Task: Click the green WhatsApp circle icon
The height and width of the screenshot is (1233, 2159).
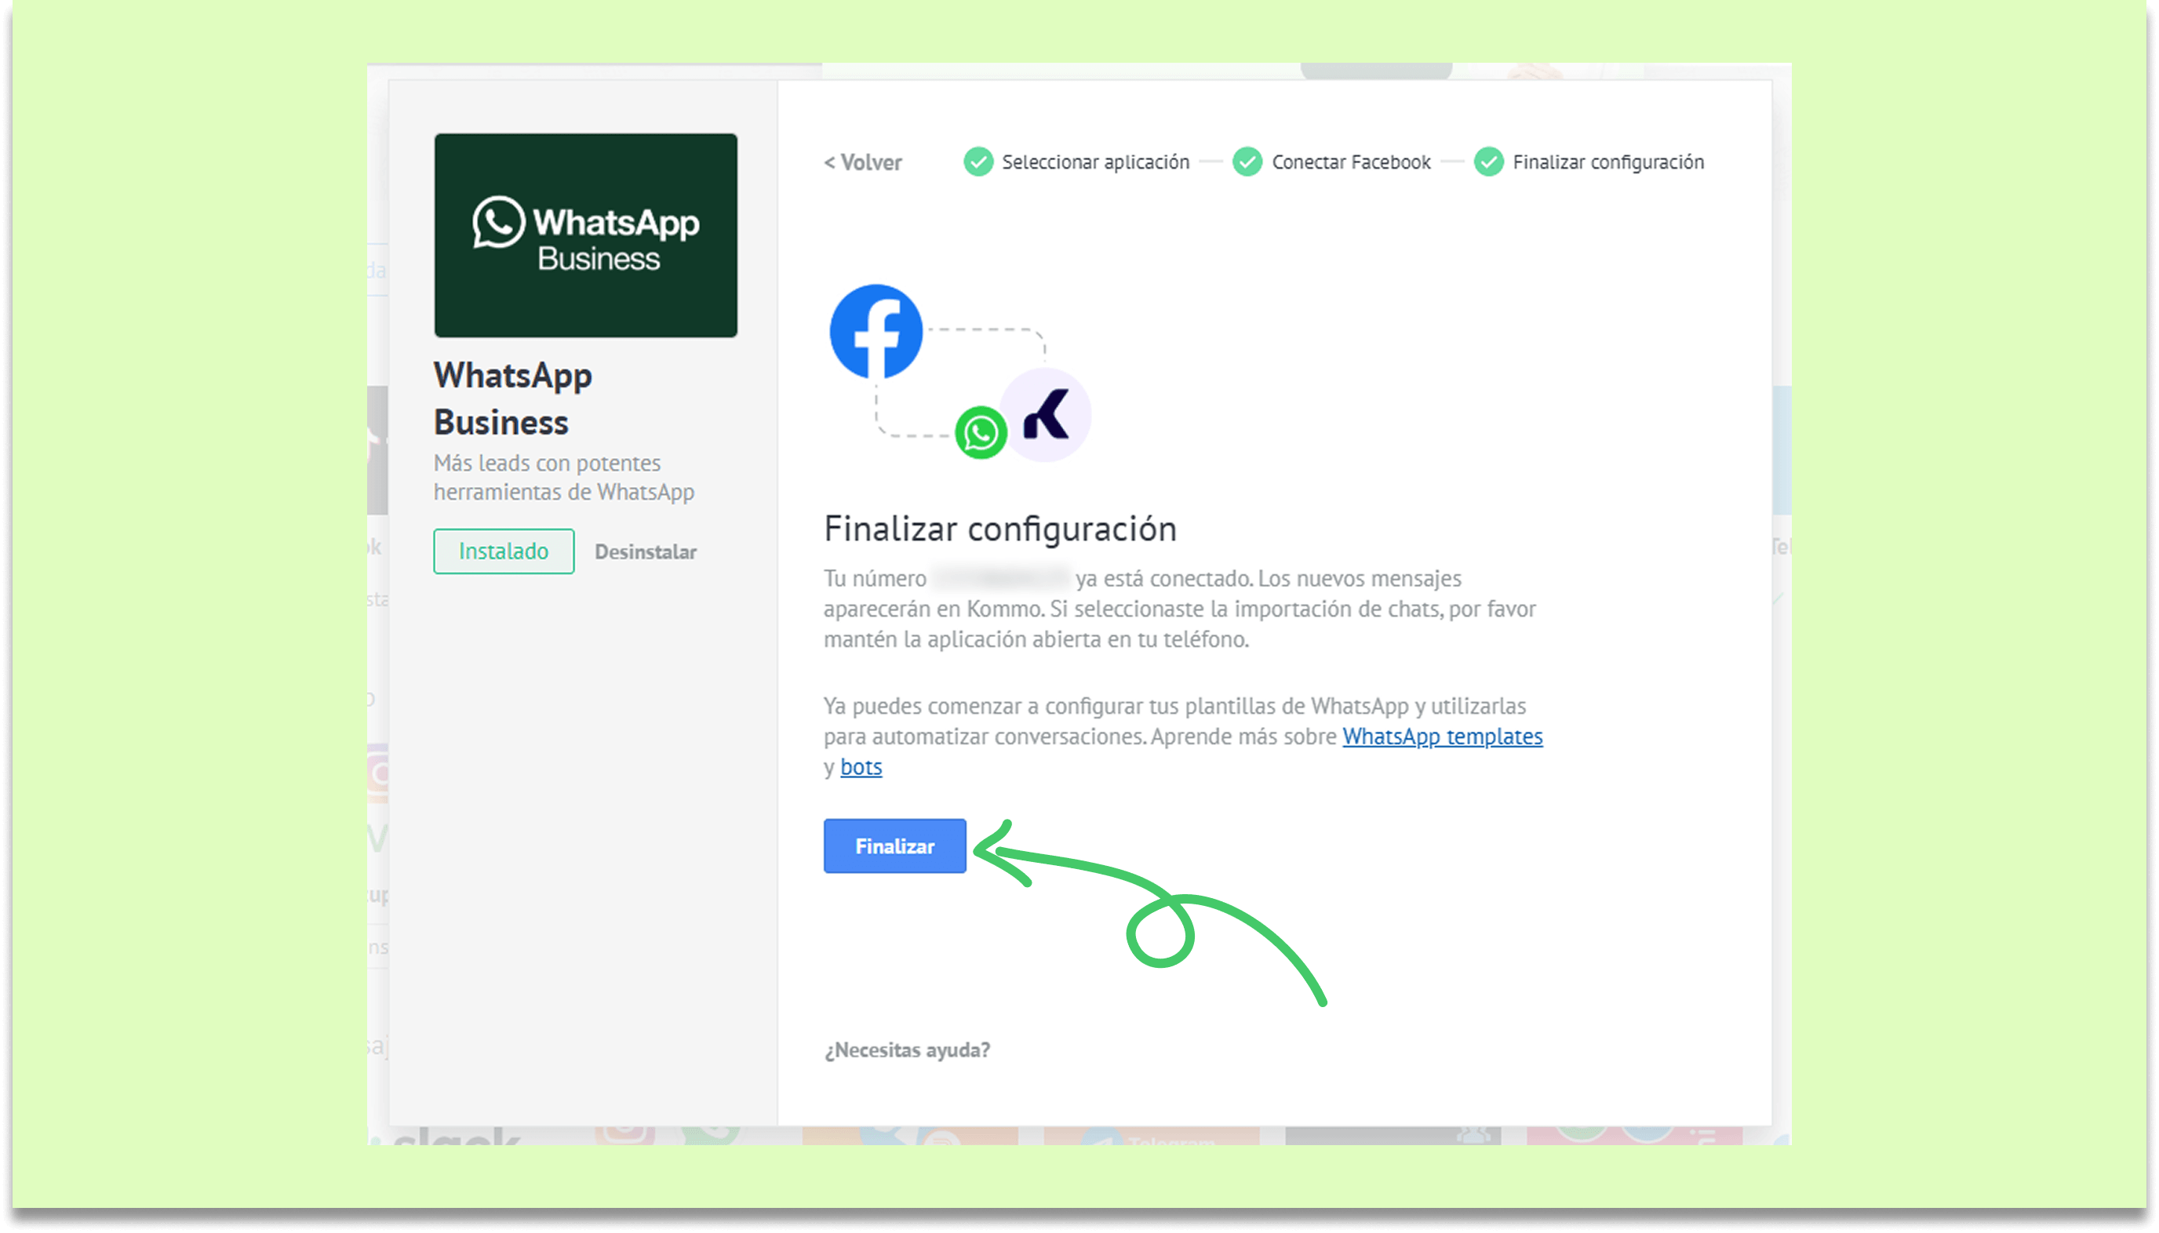Action: pos(980,433)
